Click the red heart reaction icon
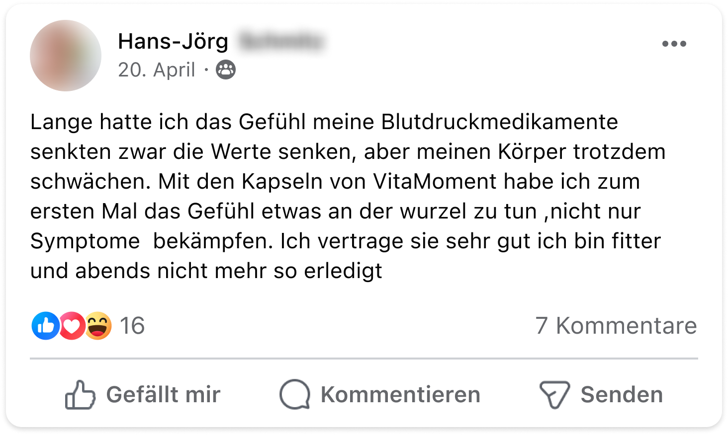Viewport: 728px width, 435px height. tap(72, 326)
